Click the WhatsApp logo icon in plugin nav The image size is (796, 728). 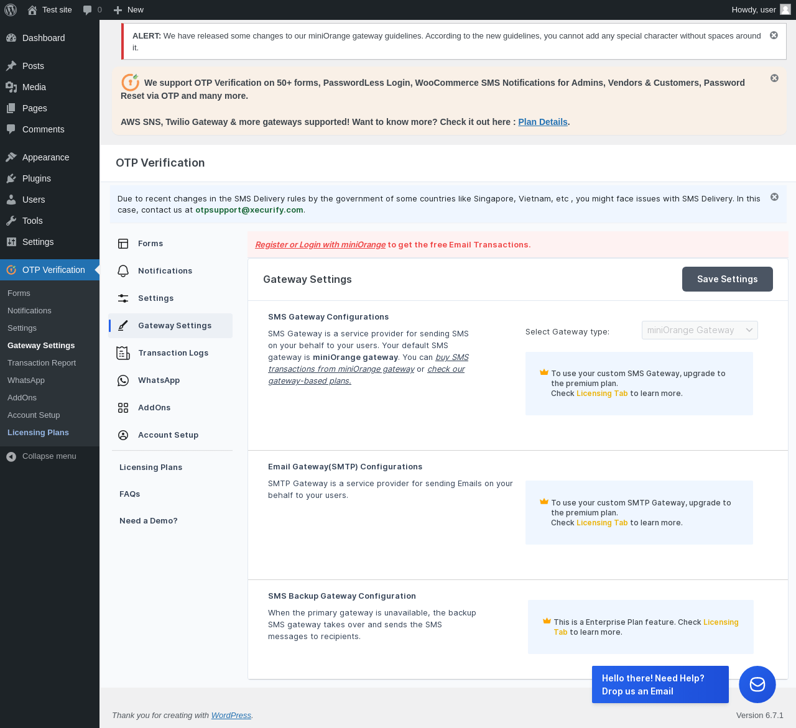(x=123, y=380)
